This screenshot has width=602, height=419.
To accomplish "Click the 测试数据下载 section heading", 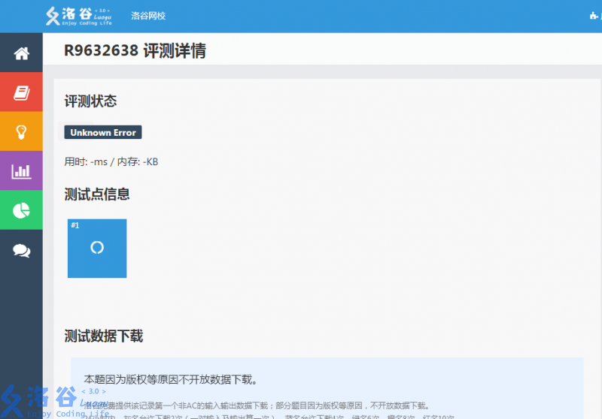I will pyautogui.click(x=104, y=336).
